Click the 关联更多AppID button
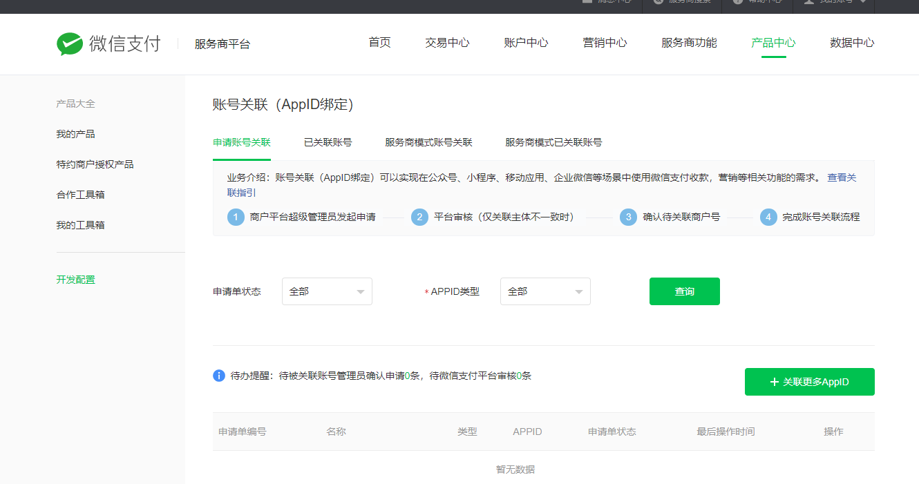Screen dimensions: 919x484 click(x=810, y=382)
